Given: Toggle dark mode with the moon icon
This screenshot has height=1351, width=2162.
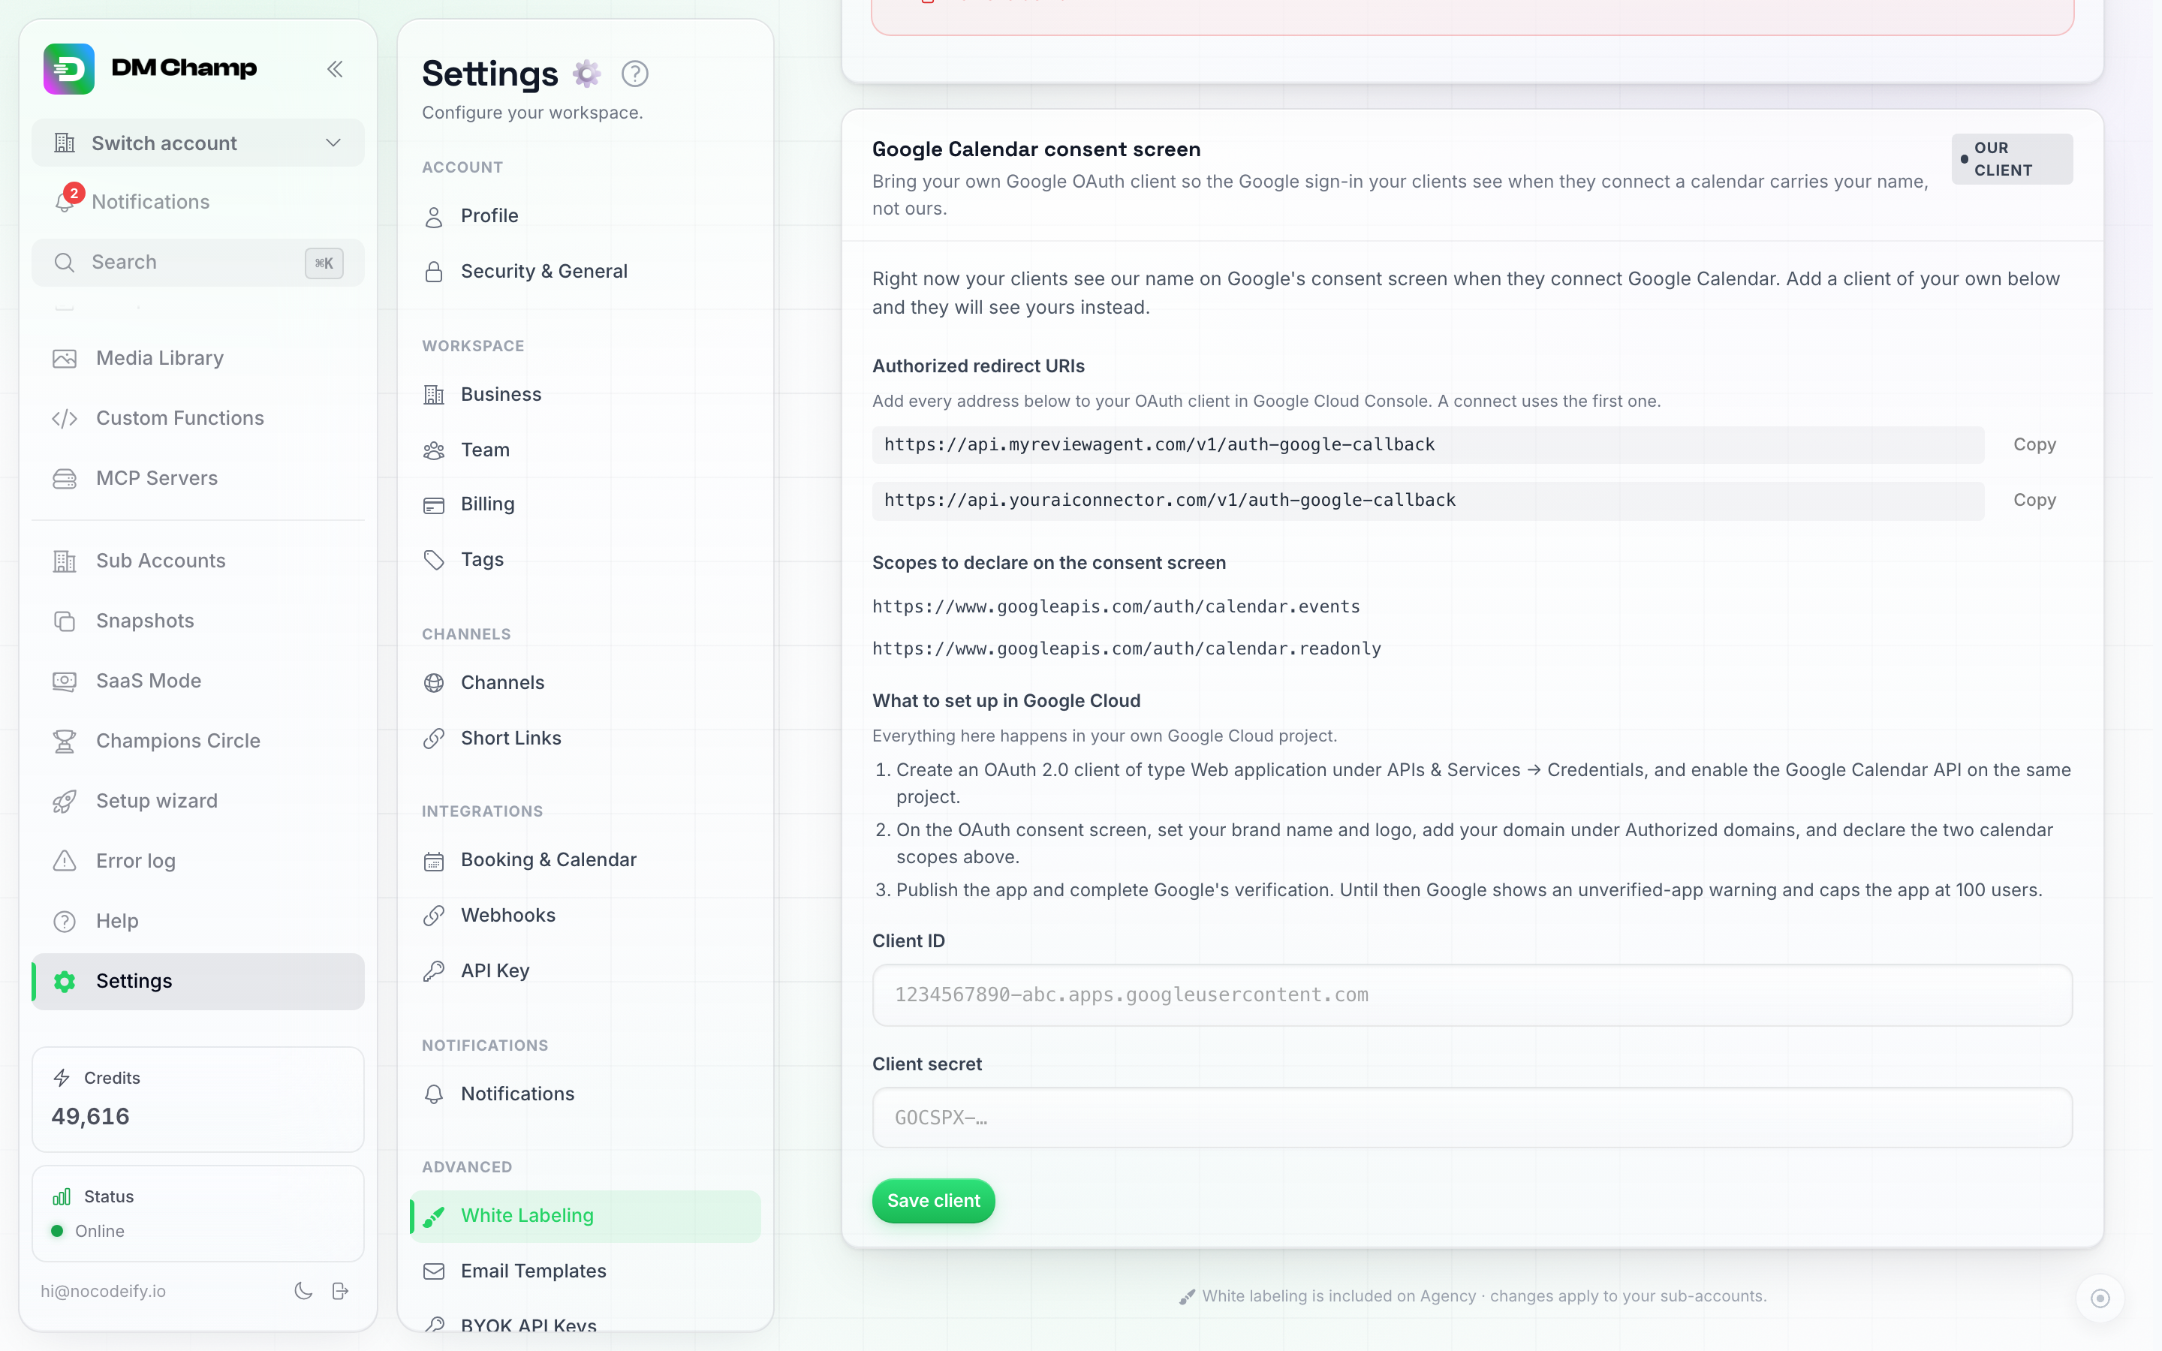Looking at the screenshot, I should [304, 1291].
